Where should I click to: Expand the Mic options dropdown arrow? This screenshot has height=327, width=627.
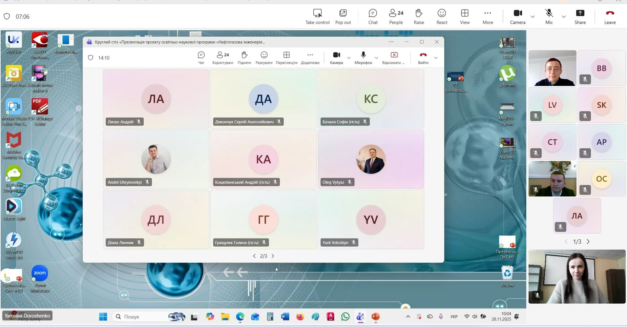click(x=564, y=16)
